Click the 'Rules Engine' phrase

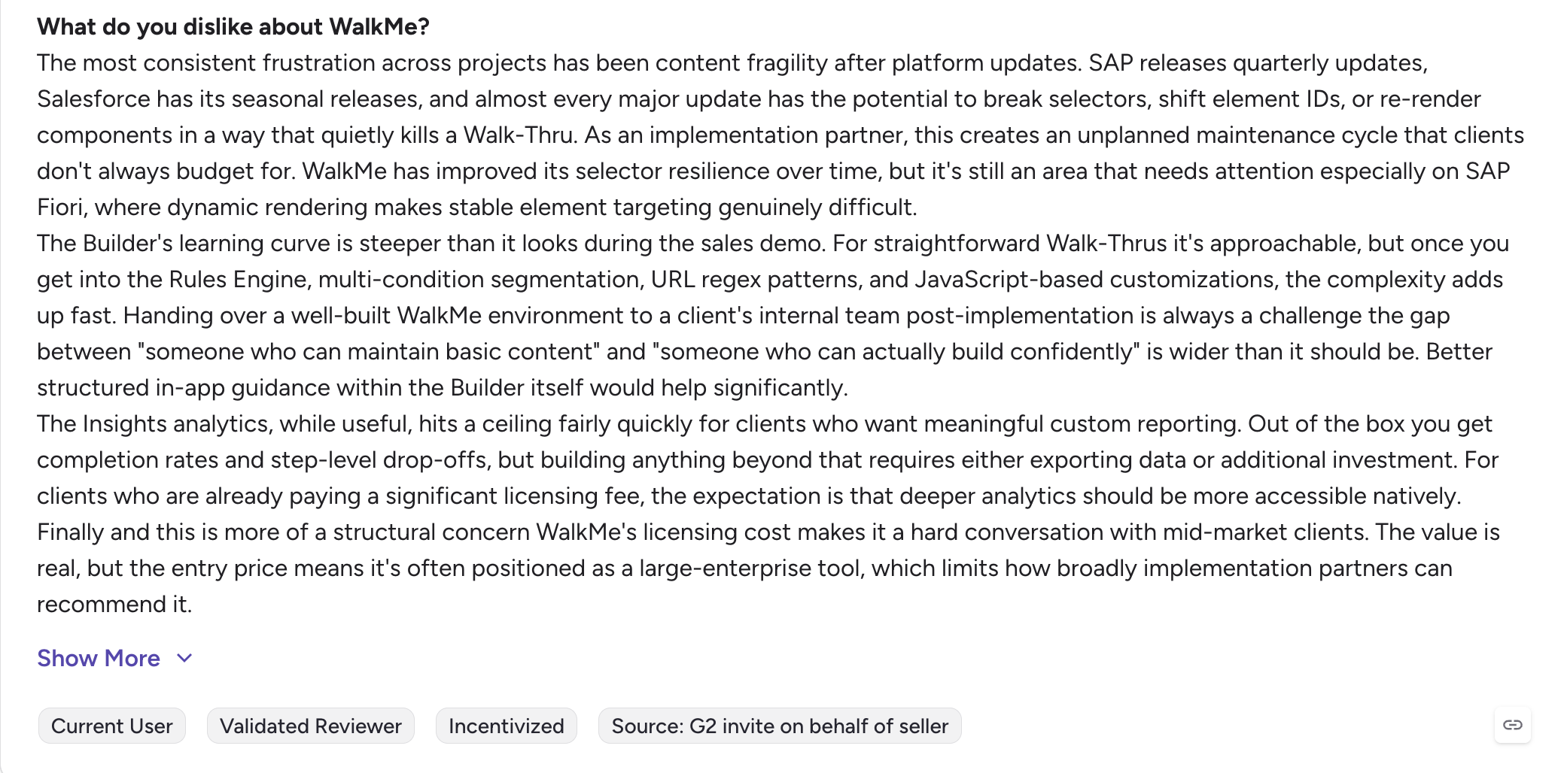(239, 280)
